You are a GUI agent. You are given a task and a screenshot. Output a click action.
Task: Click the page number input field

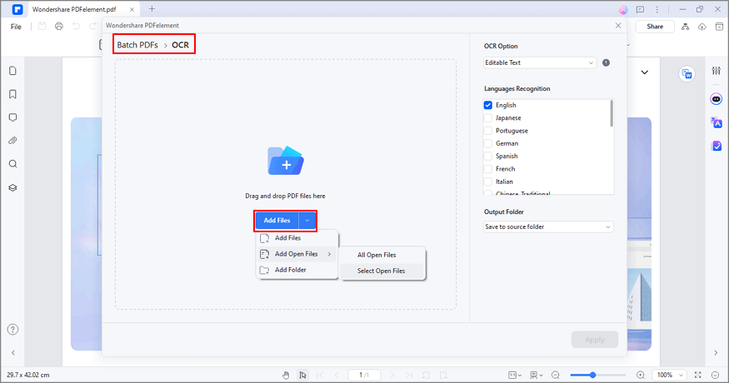click(x=364, y=376)
